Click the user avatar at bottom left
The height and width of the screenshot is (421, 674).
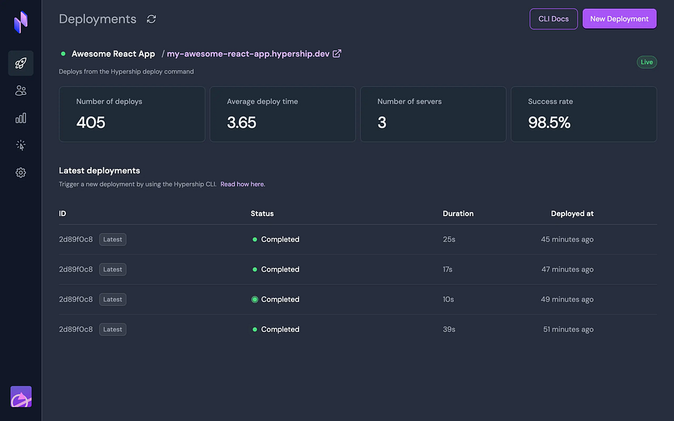point(21,397)
